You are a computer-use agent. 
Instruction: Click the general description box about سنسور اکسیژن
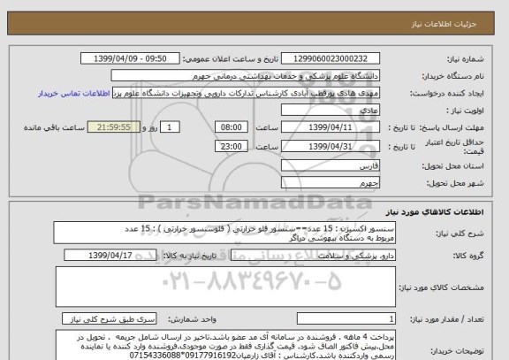coord(224,233)
